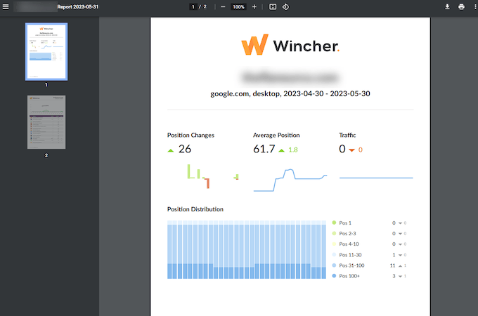Click the Pos 100+ legend dot
This screenshot has width=478, height=316.
tap(334, 276)
